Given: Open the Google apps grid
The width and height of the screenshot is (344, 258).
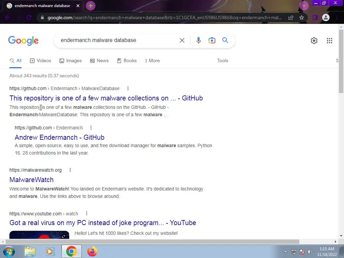Looking at the screenshot, I should pyautogui.click(x=329, y=41).
